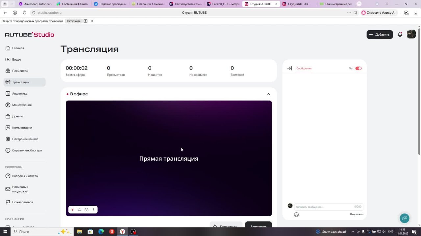Collapse the В эфире section
Image resolution: width=421 pixels, height=236 pixels.
point(268,94)
